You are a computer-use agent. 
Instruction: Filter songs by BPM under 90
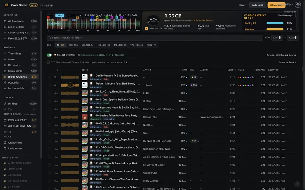[x=73, y=45]
